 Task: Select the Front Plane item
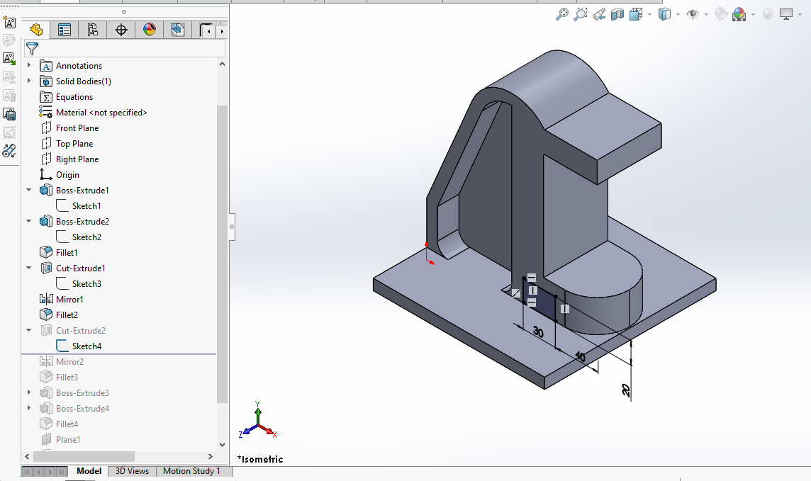pyautogui.click(x=77, y=128)
